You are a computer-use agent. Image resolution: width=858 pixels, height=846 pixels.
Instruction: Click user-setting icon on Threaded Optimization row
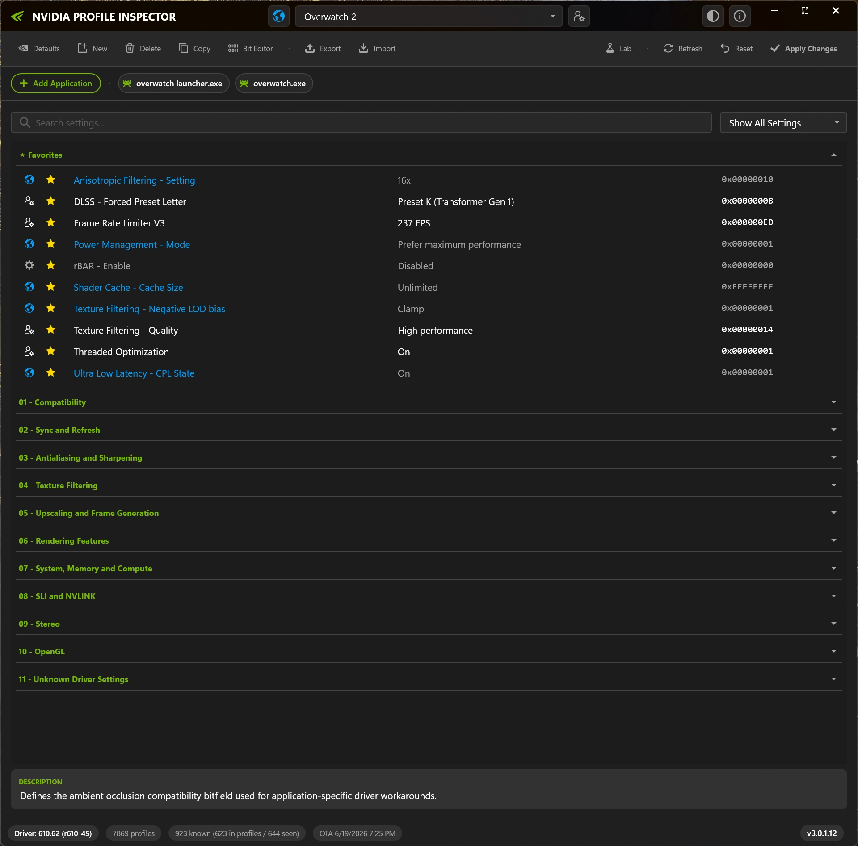(29, 351)
